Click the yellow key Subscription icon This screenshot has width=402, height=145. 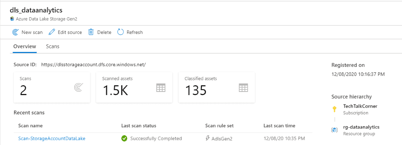tap(334, 109)
